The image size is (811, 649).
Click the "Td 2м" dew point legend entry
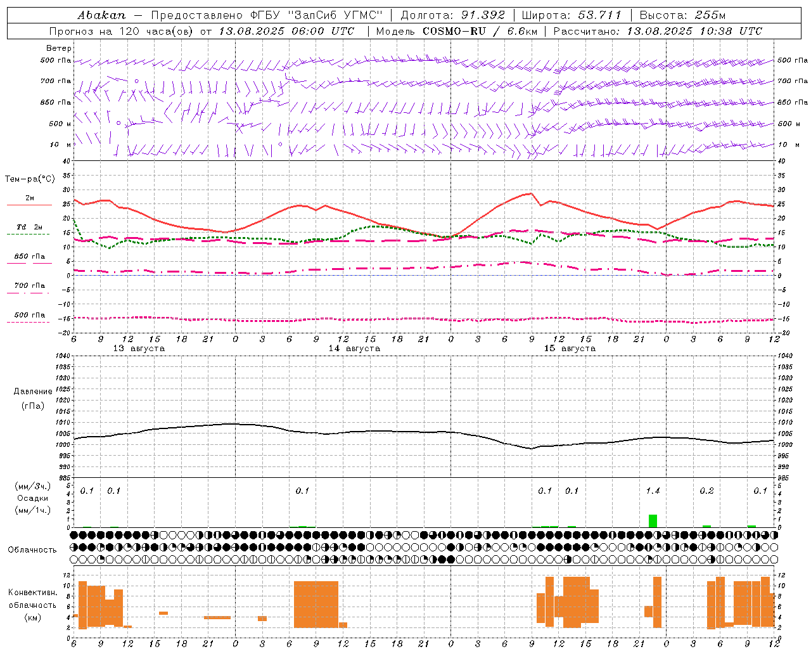click(29, 227)
